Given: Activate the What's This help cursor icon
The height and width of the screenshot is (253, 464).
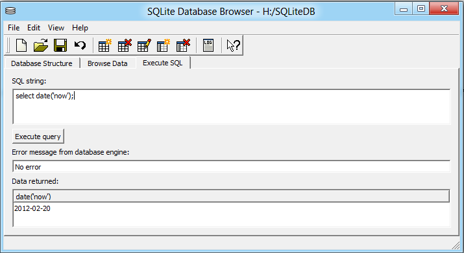Looking at the screenshot, I should 233,45.
